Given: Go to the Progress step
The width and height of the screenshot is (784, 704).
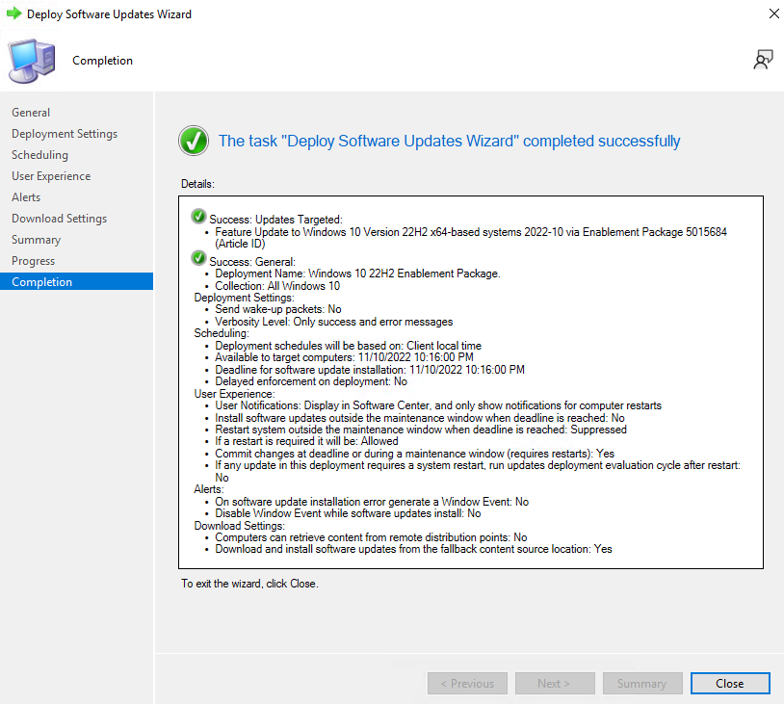Looking at the screenshot, I should coord(34,261).
